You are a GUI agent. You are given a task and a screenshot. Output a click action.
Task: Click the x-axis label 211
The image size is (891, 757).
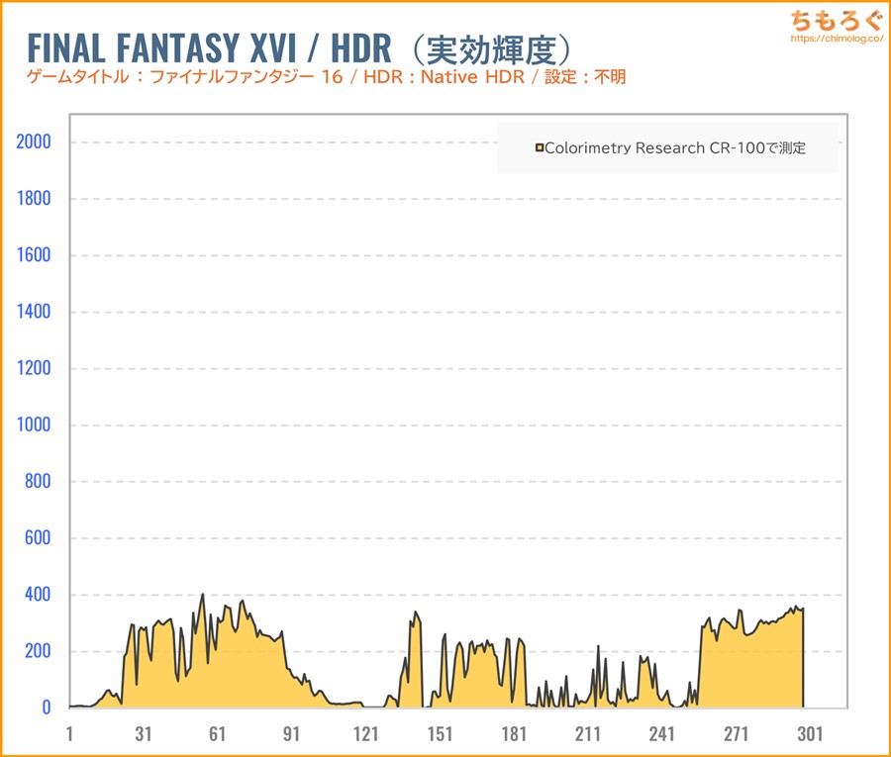coord(587,733)
